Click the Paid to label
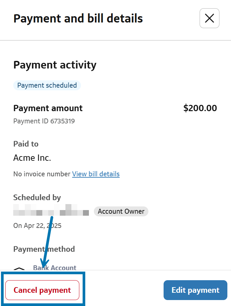The image size is (231, 306). (26, 144)
